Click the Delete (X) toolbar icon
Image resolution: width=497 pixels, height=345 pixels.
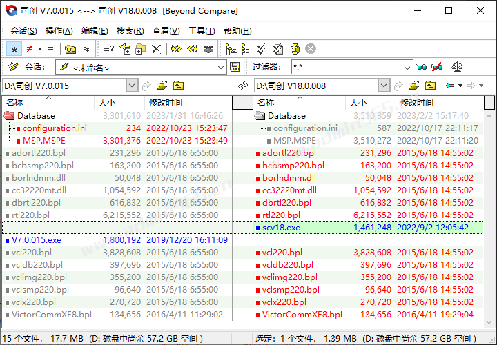(x=156, y=49)
